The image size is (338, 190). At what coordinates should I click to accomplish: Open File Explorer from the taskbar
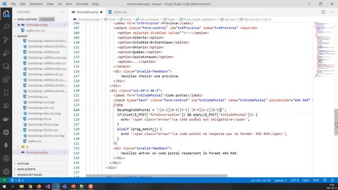click(22, 186)
